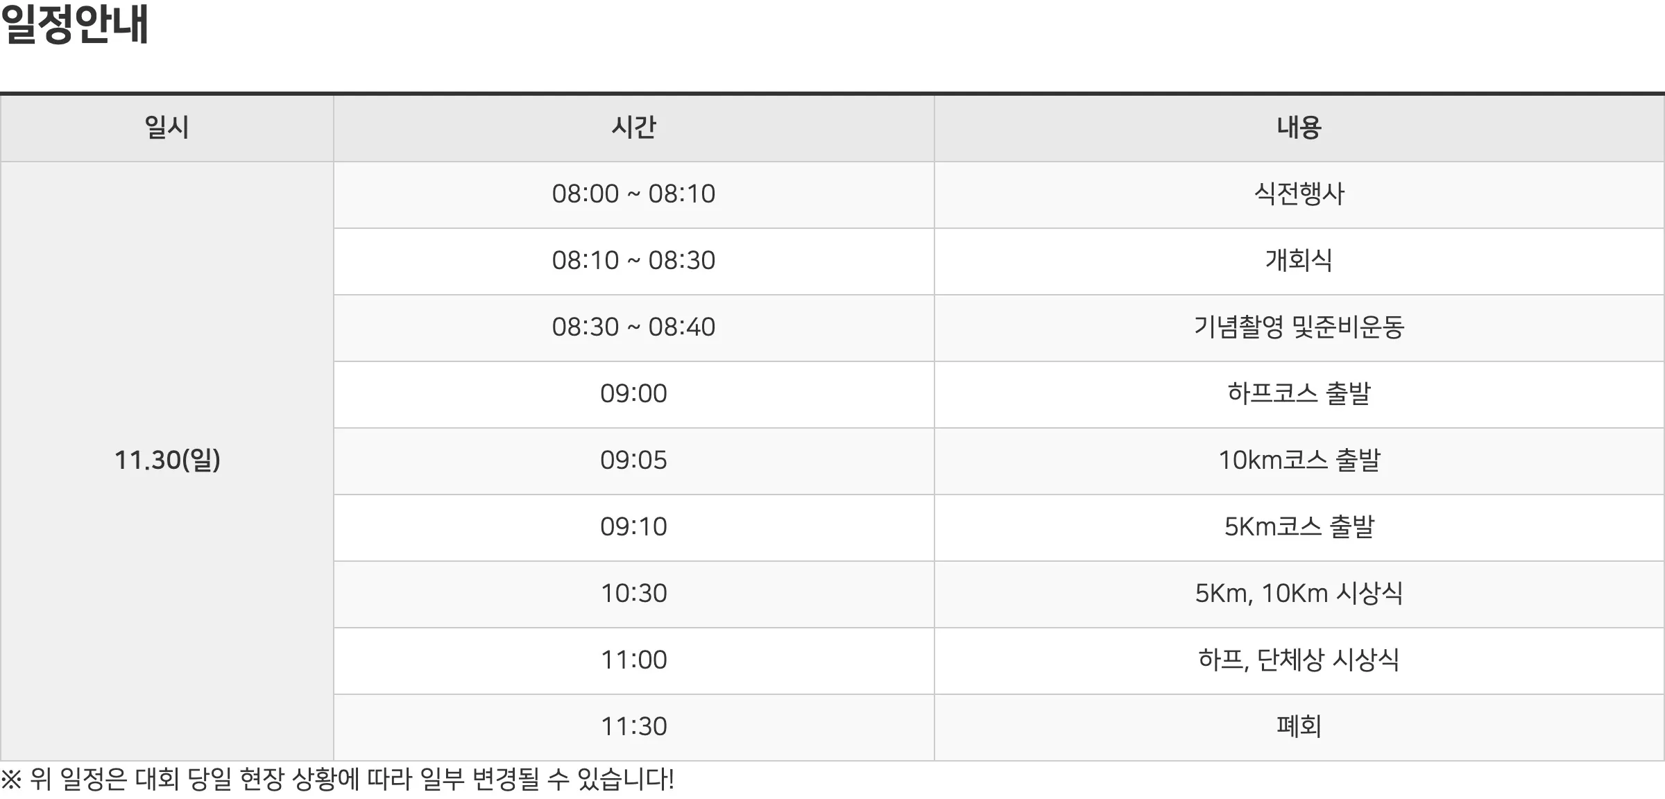This screenshot has width=1665, height=799.
Task: Select the 5Km코스 출발 entry
Action: pyautogui.click(x=1299, y=528)
